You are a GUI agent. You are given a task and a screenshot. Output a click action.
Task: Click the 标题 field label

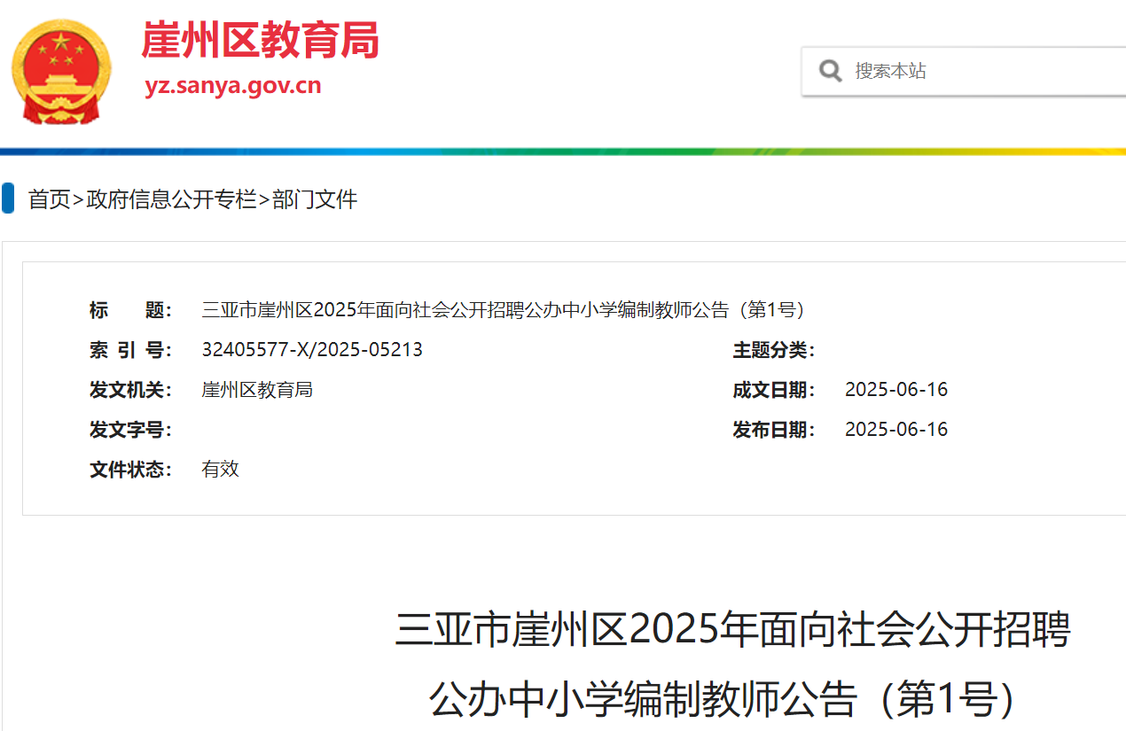click(129, 310)
